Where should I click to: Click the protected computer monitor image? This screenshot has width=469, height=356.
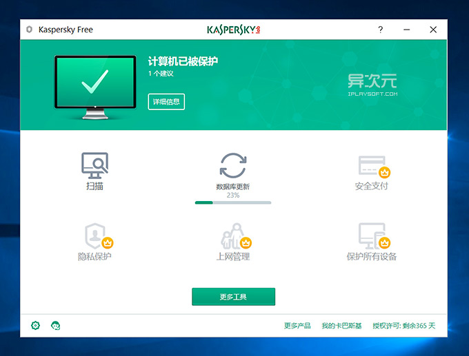[95, 87]
